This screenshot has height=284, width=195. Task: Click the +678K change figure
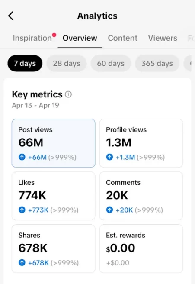[x=38, y=263]
